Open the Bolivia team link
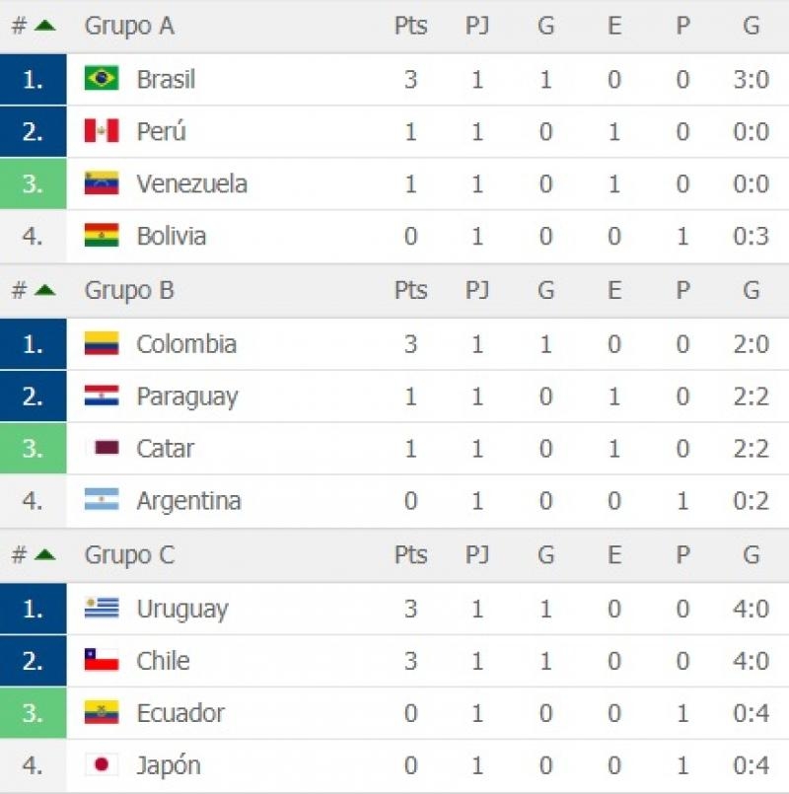Viewport: 789px width, 794px height. pos(172,237)
